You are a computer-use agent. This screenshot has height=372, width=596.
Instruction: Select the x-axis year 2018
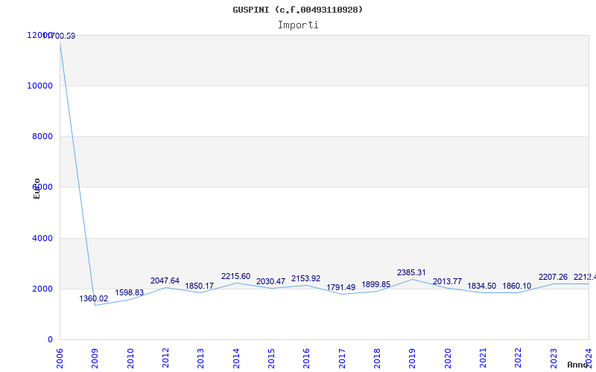[377, 358]
